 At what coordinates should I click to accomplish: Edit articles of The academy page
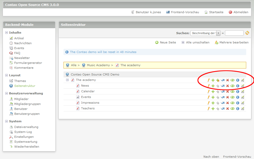(243, 80)
